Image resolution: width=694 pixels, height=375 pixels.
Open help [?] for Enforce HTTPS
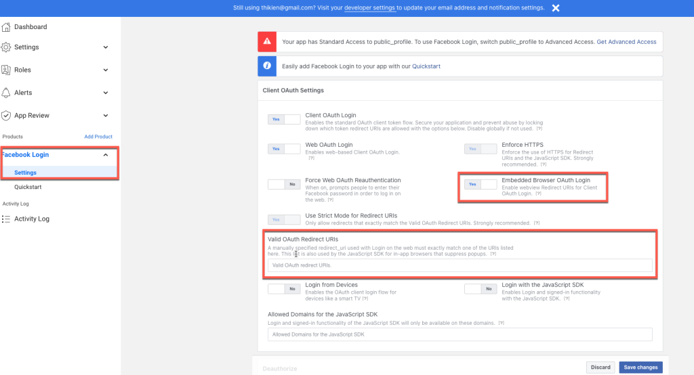(x=543, y=164)
